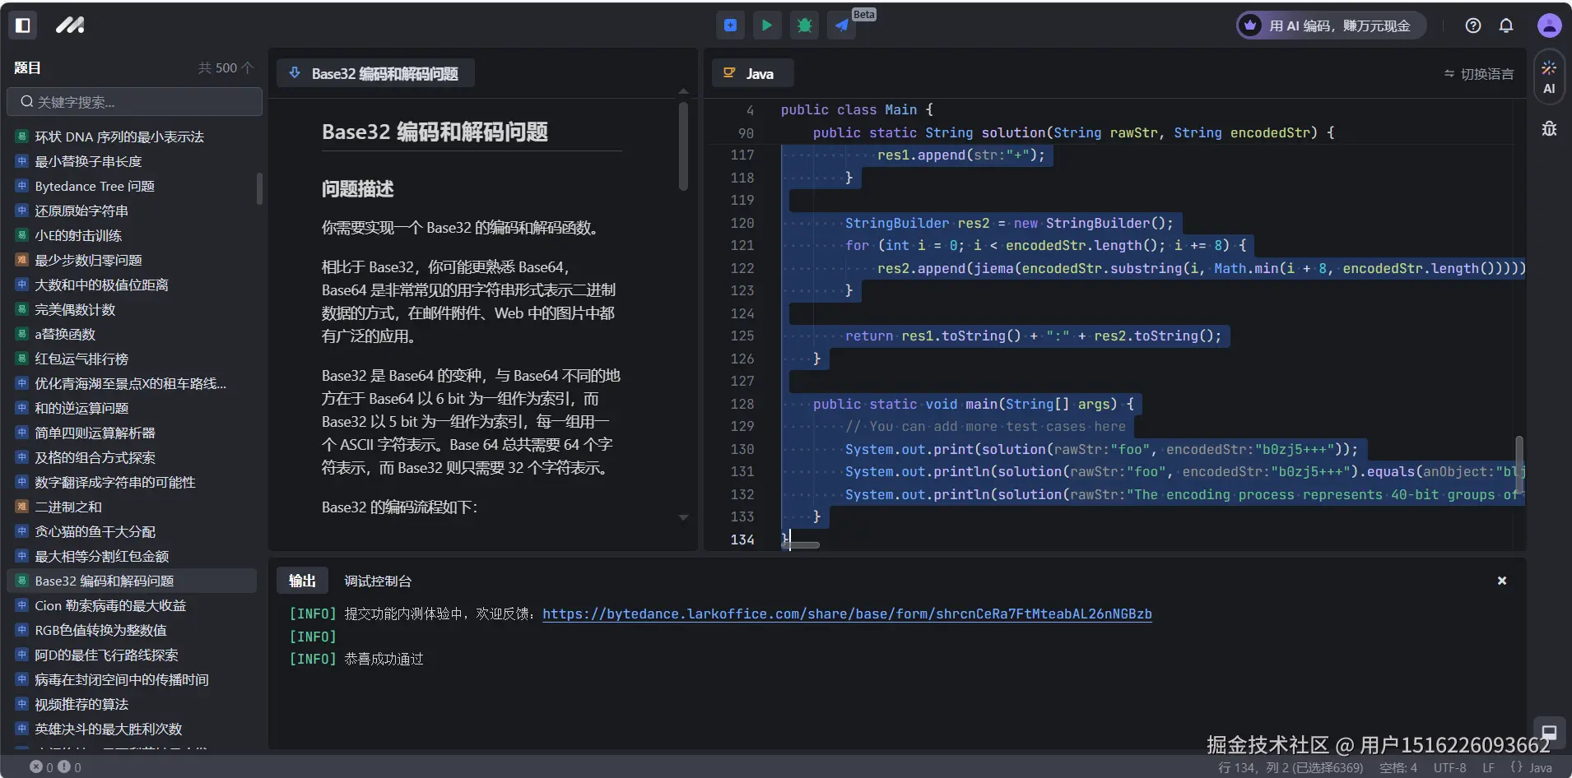Click the AI coding cash reward banner

1331,25
